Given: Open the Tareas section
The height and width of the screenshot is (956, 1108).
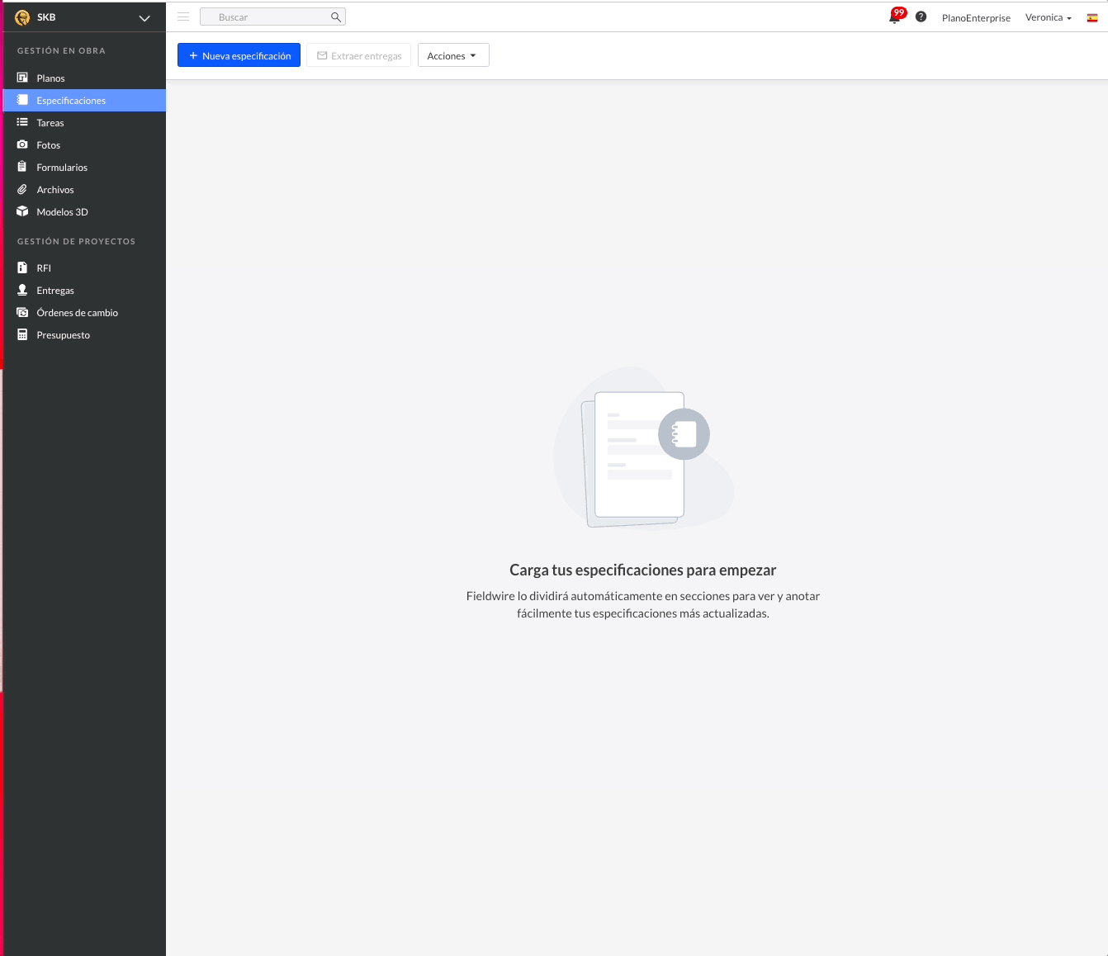Looking at the screenshot, I should click(50, 123).
